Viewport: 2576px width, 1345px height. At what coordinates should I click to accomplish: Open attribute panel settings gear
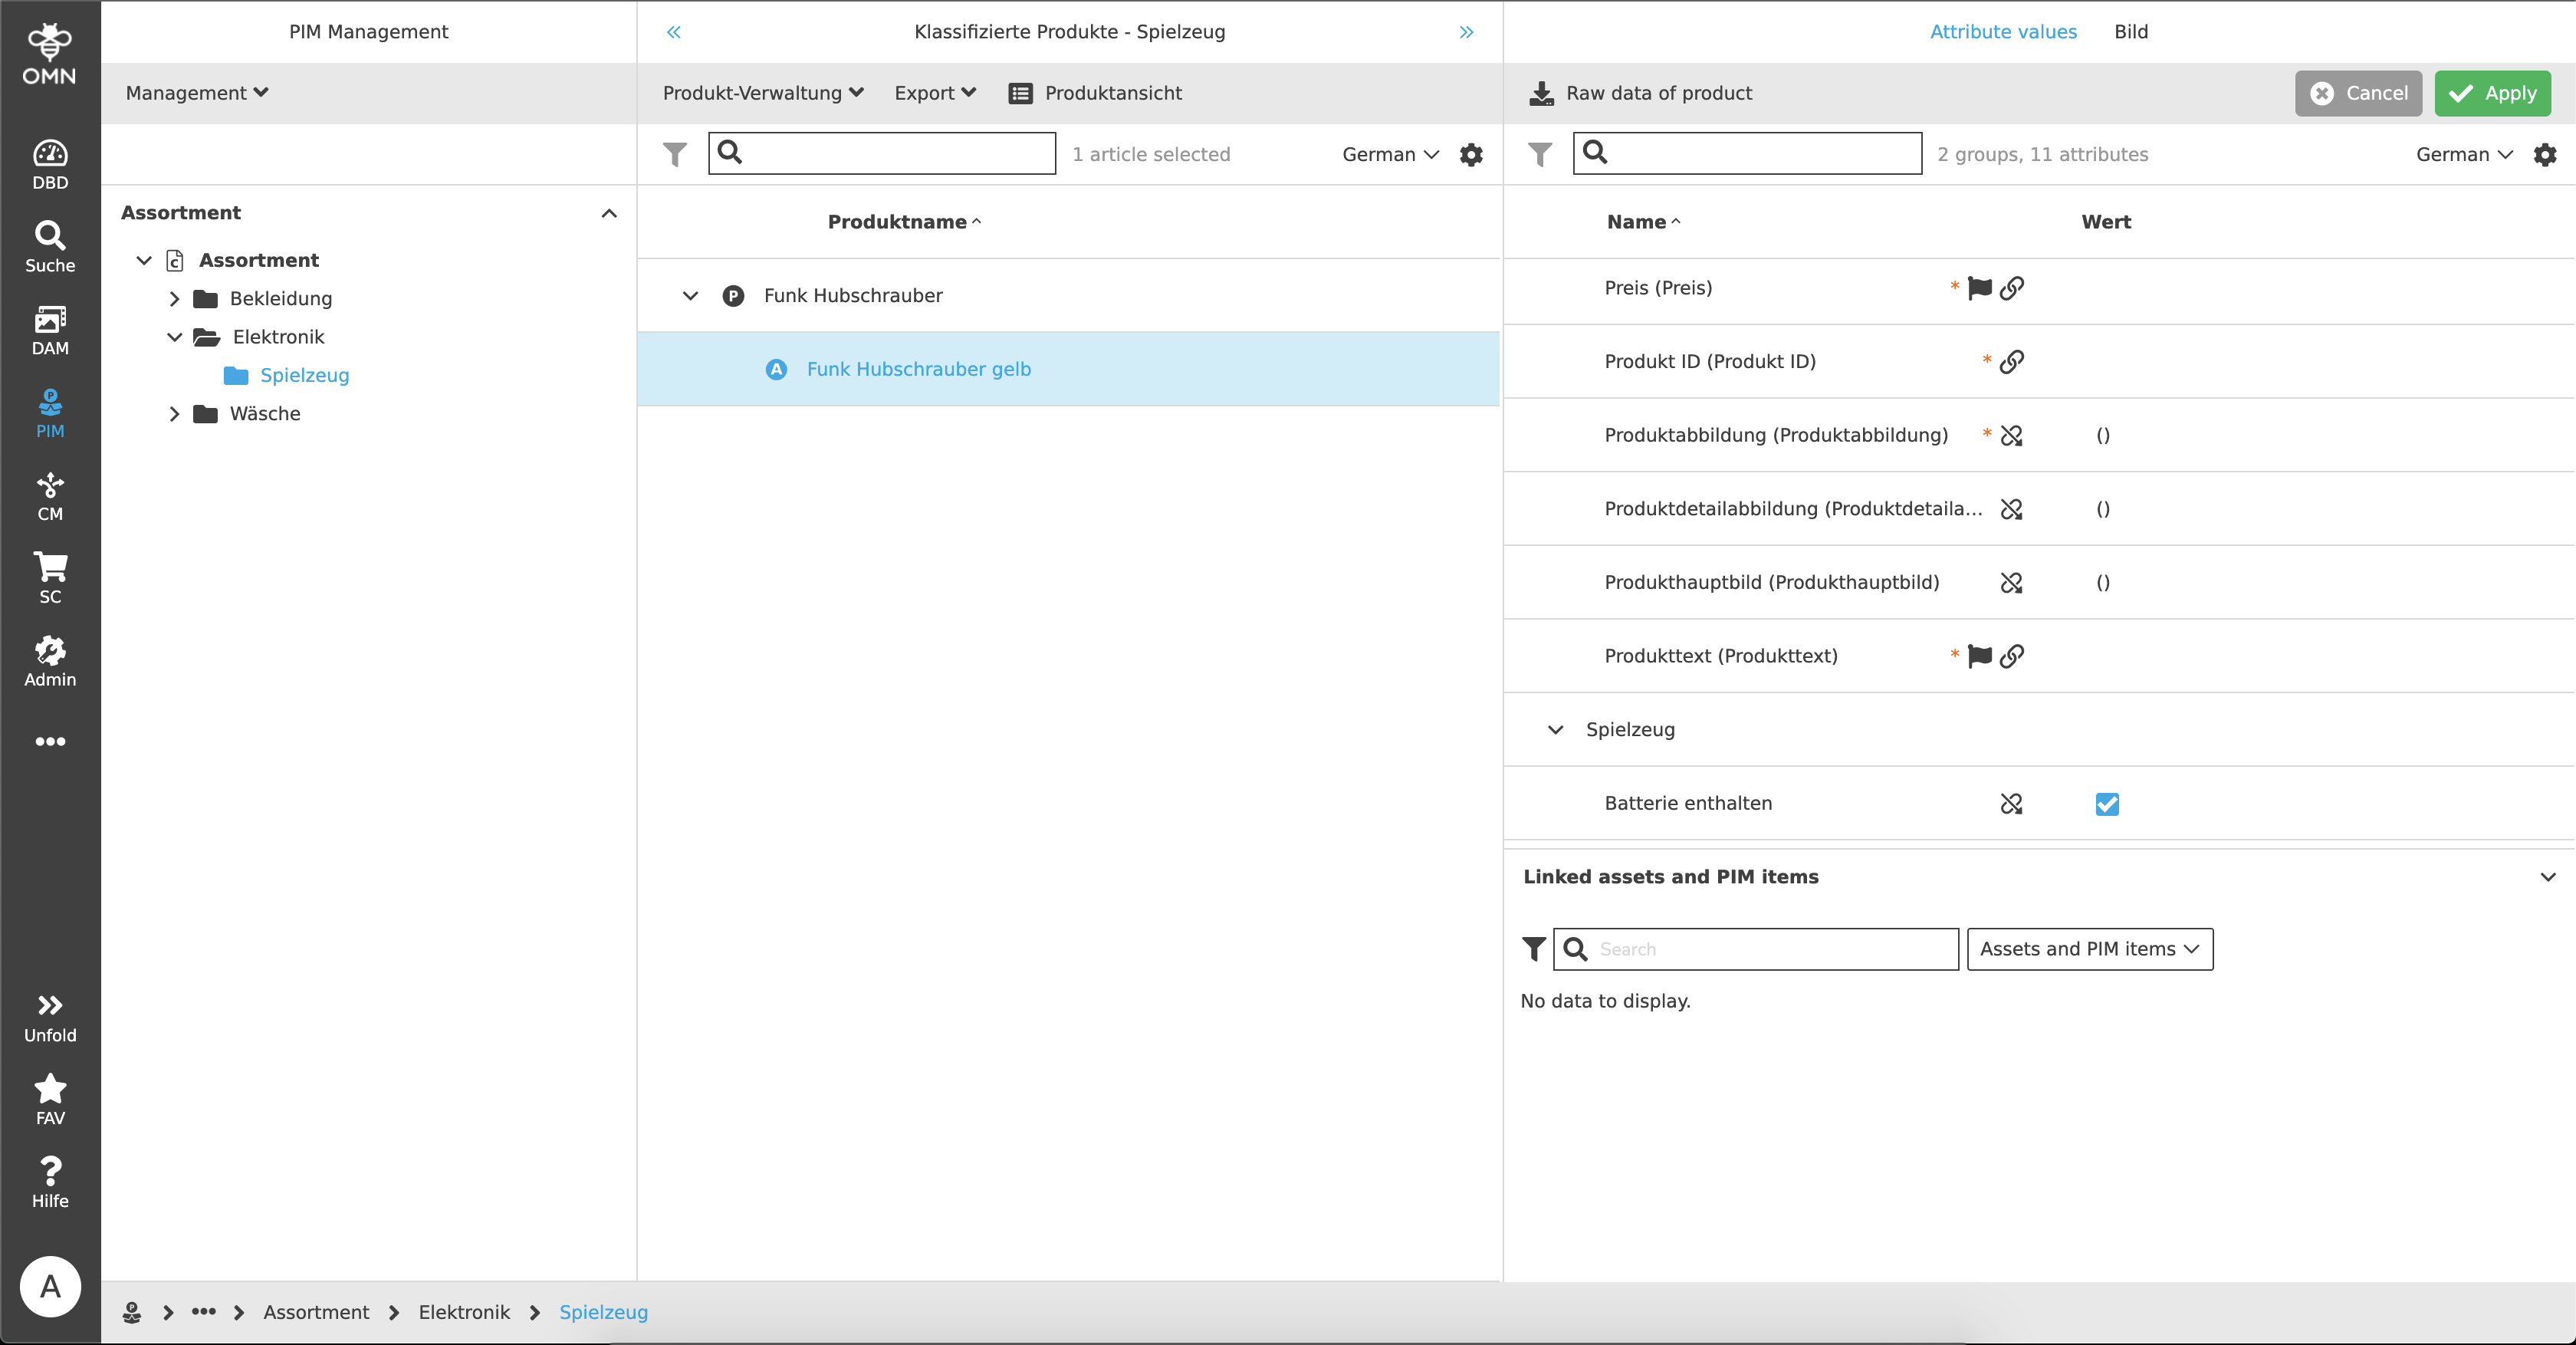click(2545, 154)
